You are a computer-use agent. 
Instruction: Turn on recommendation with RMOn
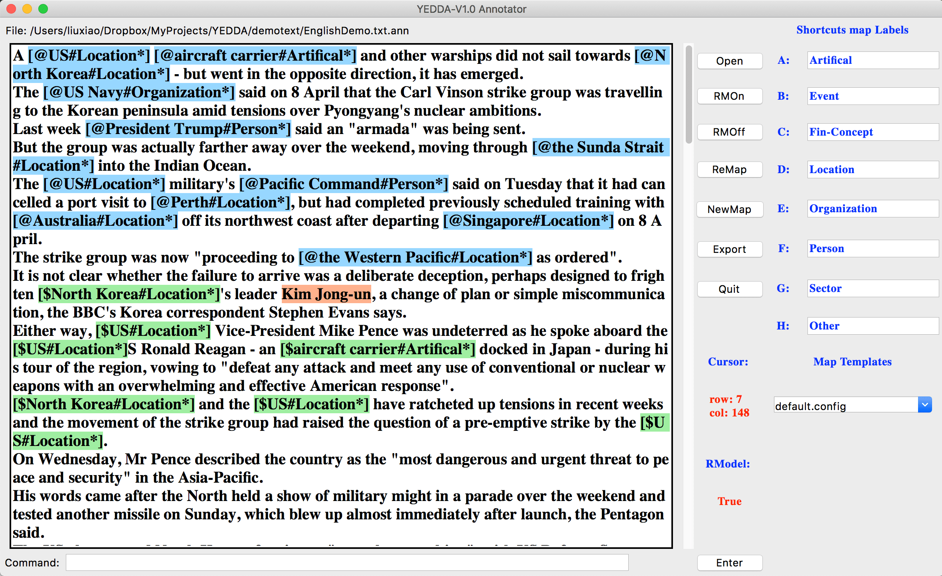pos(729,96)
